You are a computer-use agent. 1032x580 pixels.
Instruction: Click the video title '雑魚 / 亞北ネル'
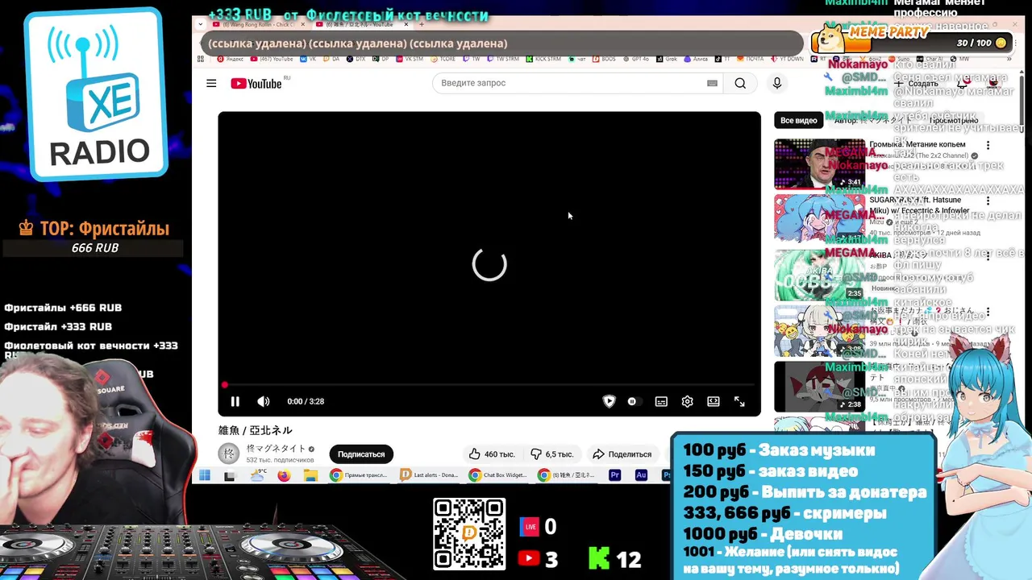coord(256,430)
